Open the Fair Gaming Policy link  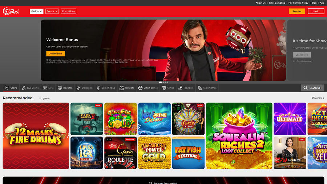click(298, 3)
